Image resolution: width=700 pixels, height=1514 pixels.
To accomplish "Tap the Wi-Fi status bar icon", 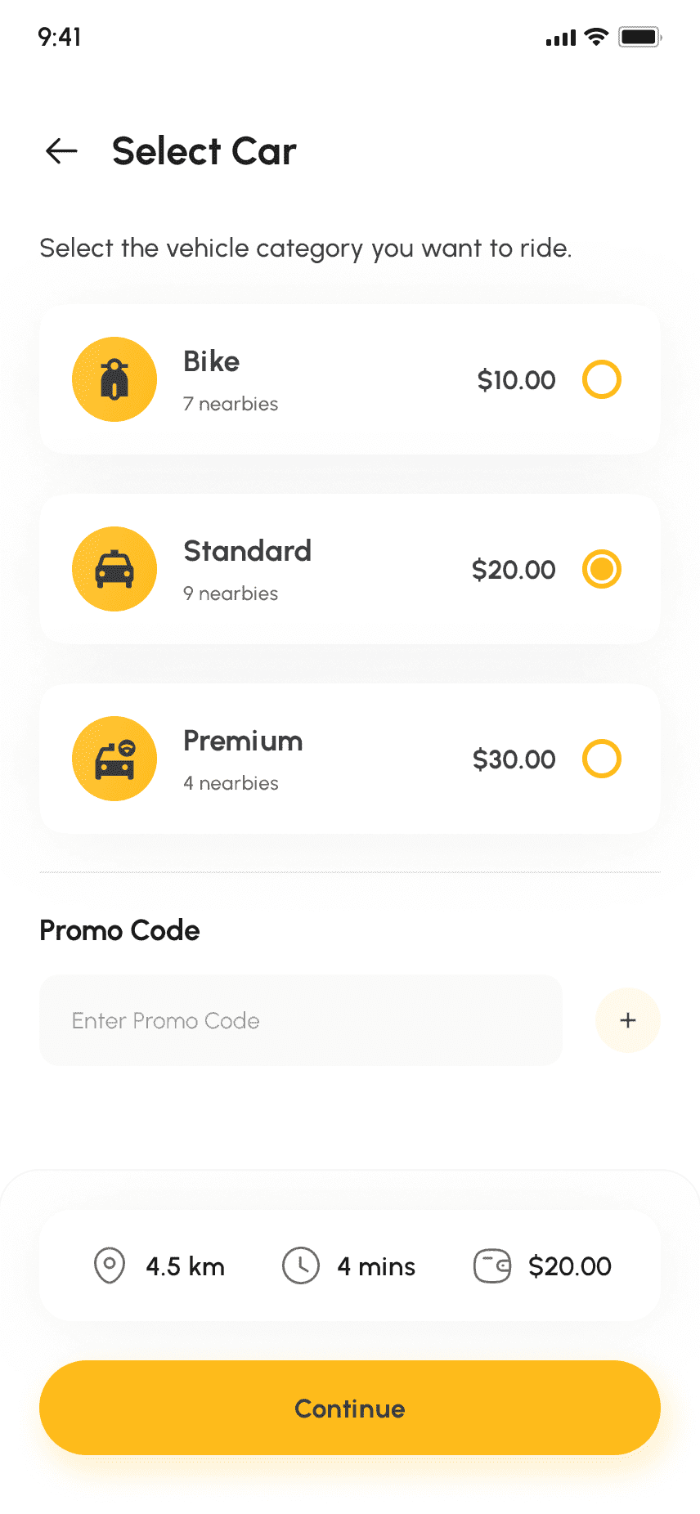I will [597, 37].
